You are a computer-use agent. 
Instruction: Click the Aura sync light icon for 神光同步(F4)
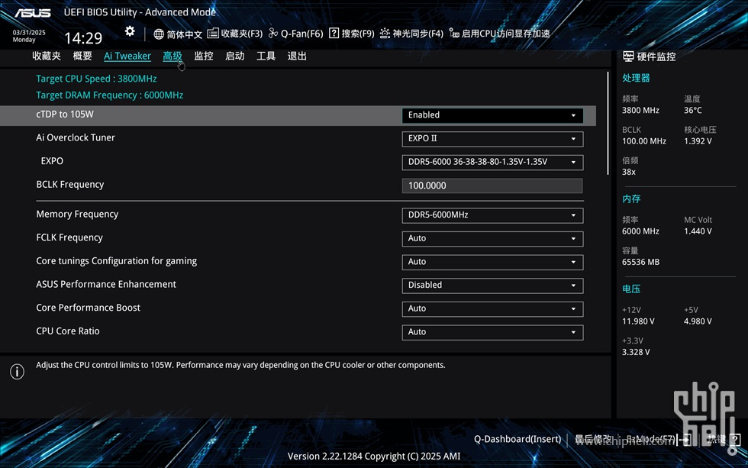[x=385, y=33]
